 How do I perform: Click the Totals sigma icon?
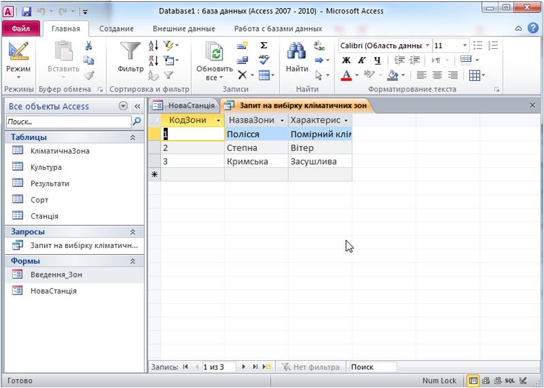coord(264,46)
